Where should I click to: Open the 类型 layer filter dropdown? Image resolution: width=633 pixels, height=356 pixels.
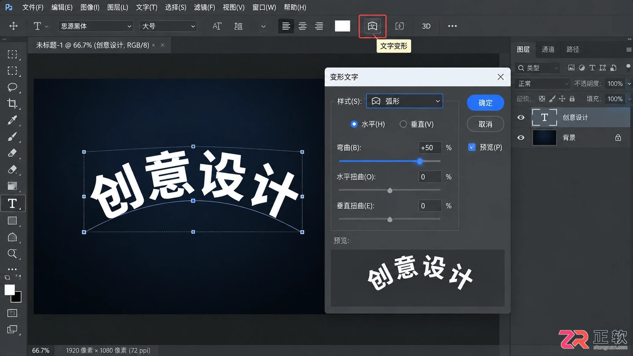[x=538, y=68]
